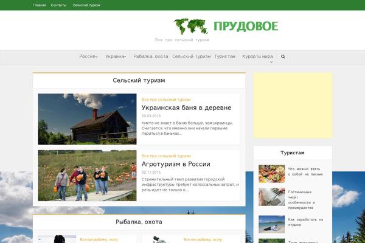Open sidebar link Гостиничные чеки
The height and width of the screenshot is (243, 365).
(302, 200)
